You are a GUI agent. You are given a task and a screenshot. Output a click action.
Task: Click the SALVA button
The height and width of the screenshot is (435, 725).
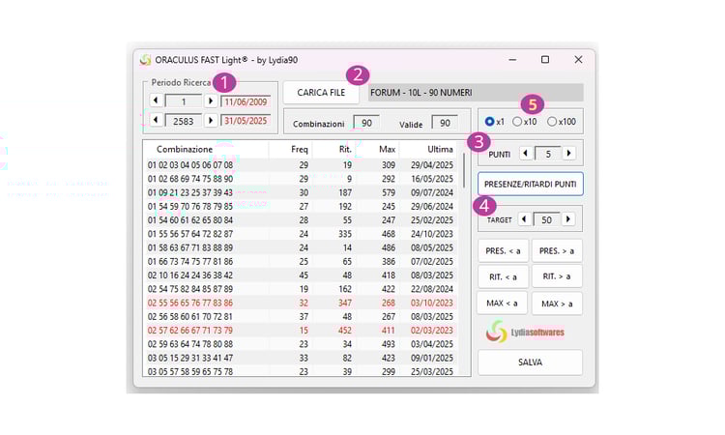coord(530,362)
